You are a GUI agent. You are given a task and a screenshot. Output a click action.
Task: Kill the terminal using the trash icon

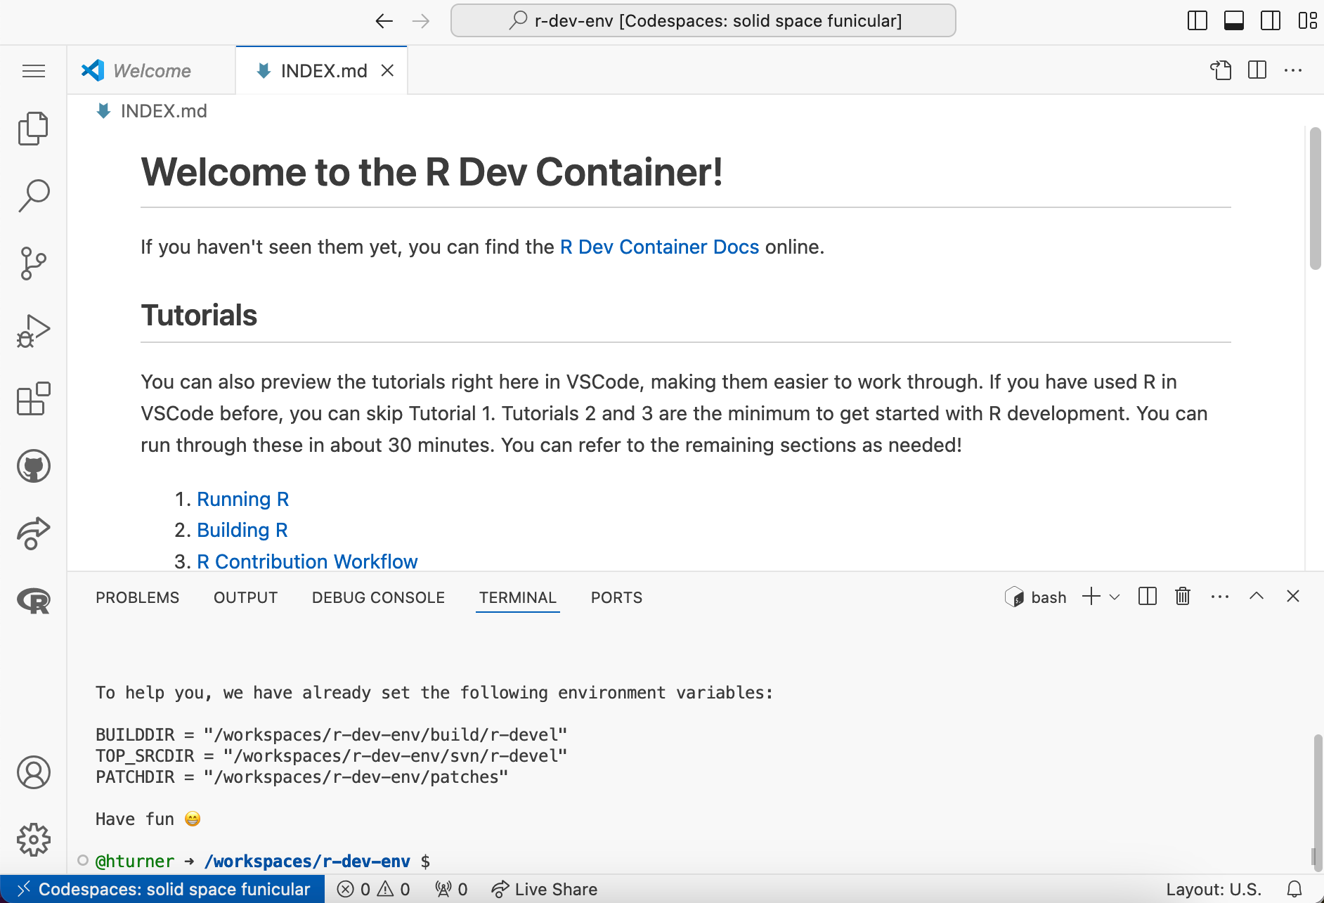(1182, 596)
